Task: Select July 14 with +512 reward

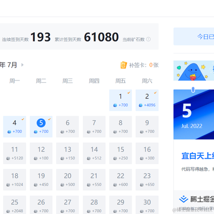Action: pos(94,154)
